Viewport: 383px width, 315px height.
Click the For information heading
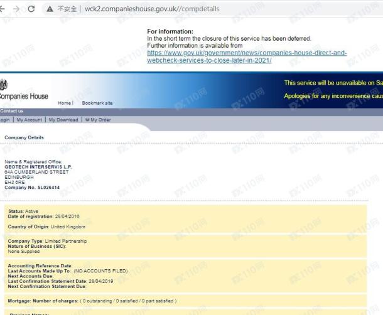[170, 31]
